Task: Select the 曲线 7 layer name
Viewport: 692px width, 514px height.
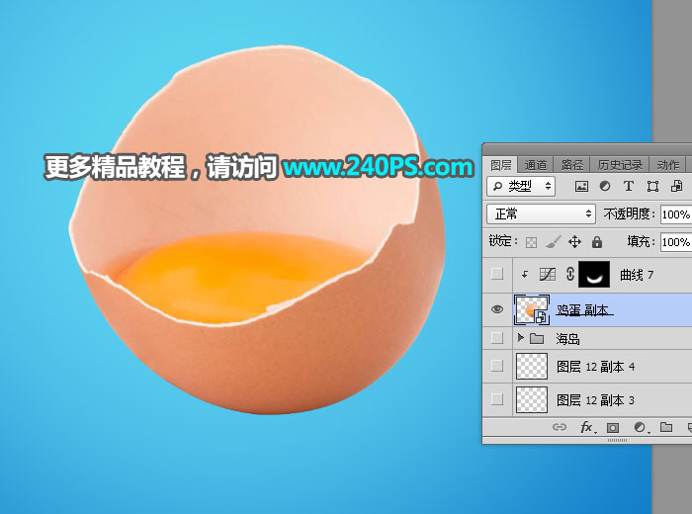Action: pos(637,275)
